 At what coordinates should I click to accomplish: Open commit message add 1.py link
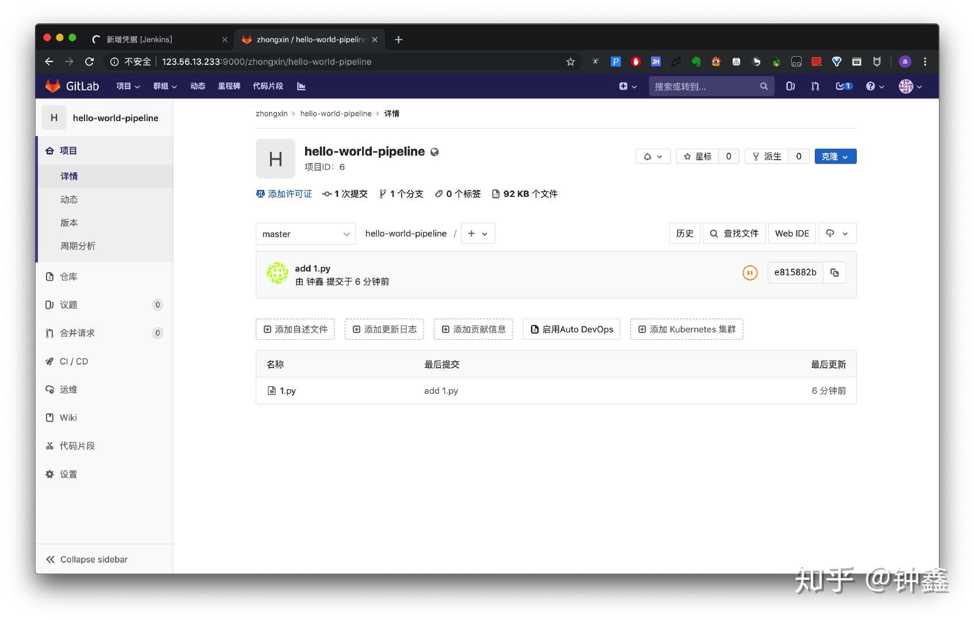313,268
